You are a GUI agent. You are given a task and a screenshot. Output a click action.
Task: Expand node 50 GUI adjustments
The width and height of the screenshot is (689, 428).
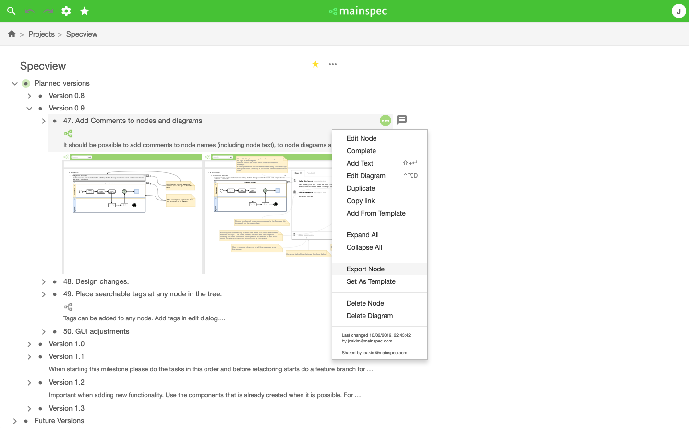[x=44, y=332]
